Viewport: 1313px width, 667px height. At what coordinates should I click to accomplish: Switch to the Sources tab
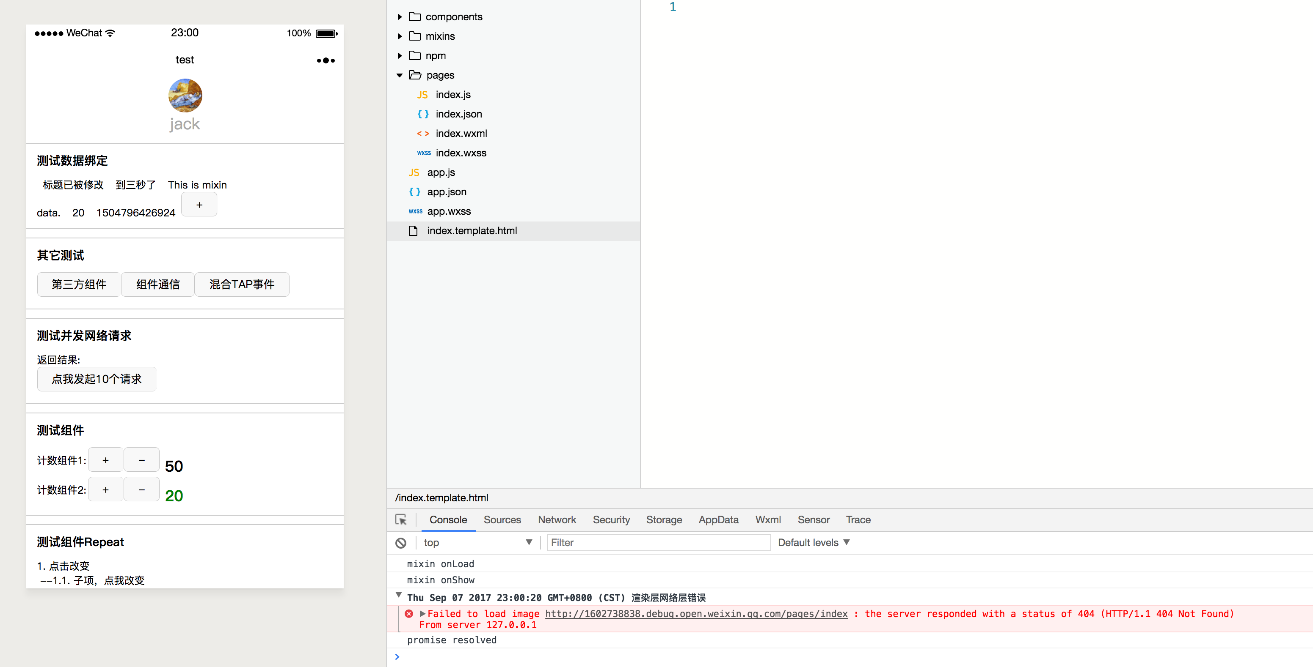point(502,520)
